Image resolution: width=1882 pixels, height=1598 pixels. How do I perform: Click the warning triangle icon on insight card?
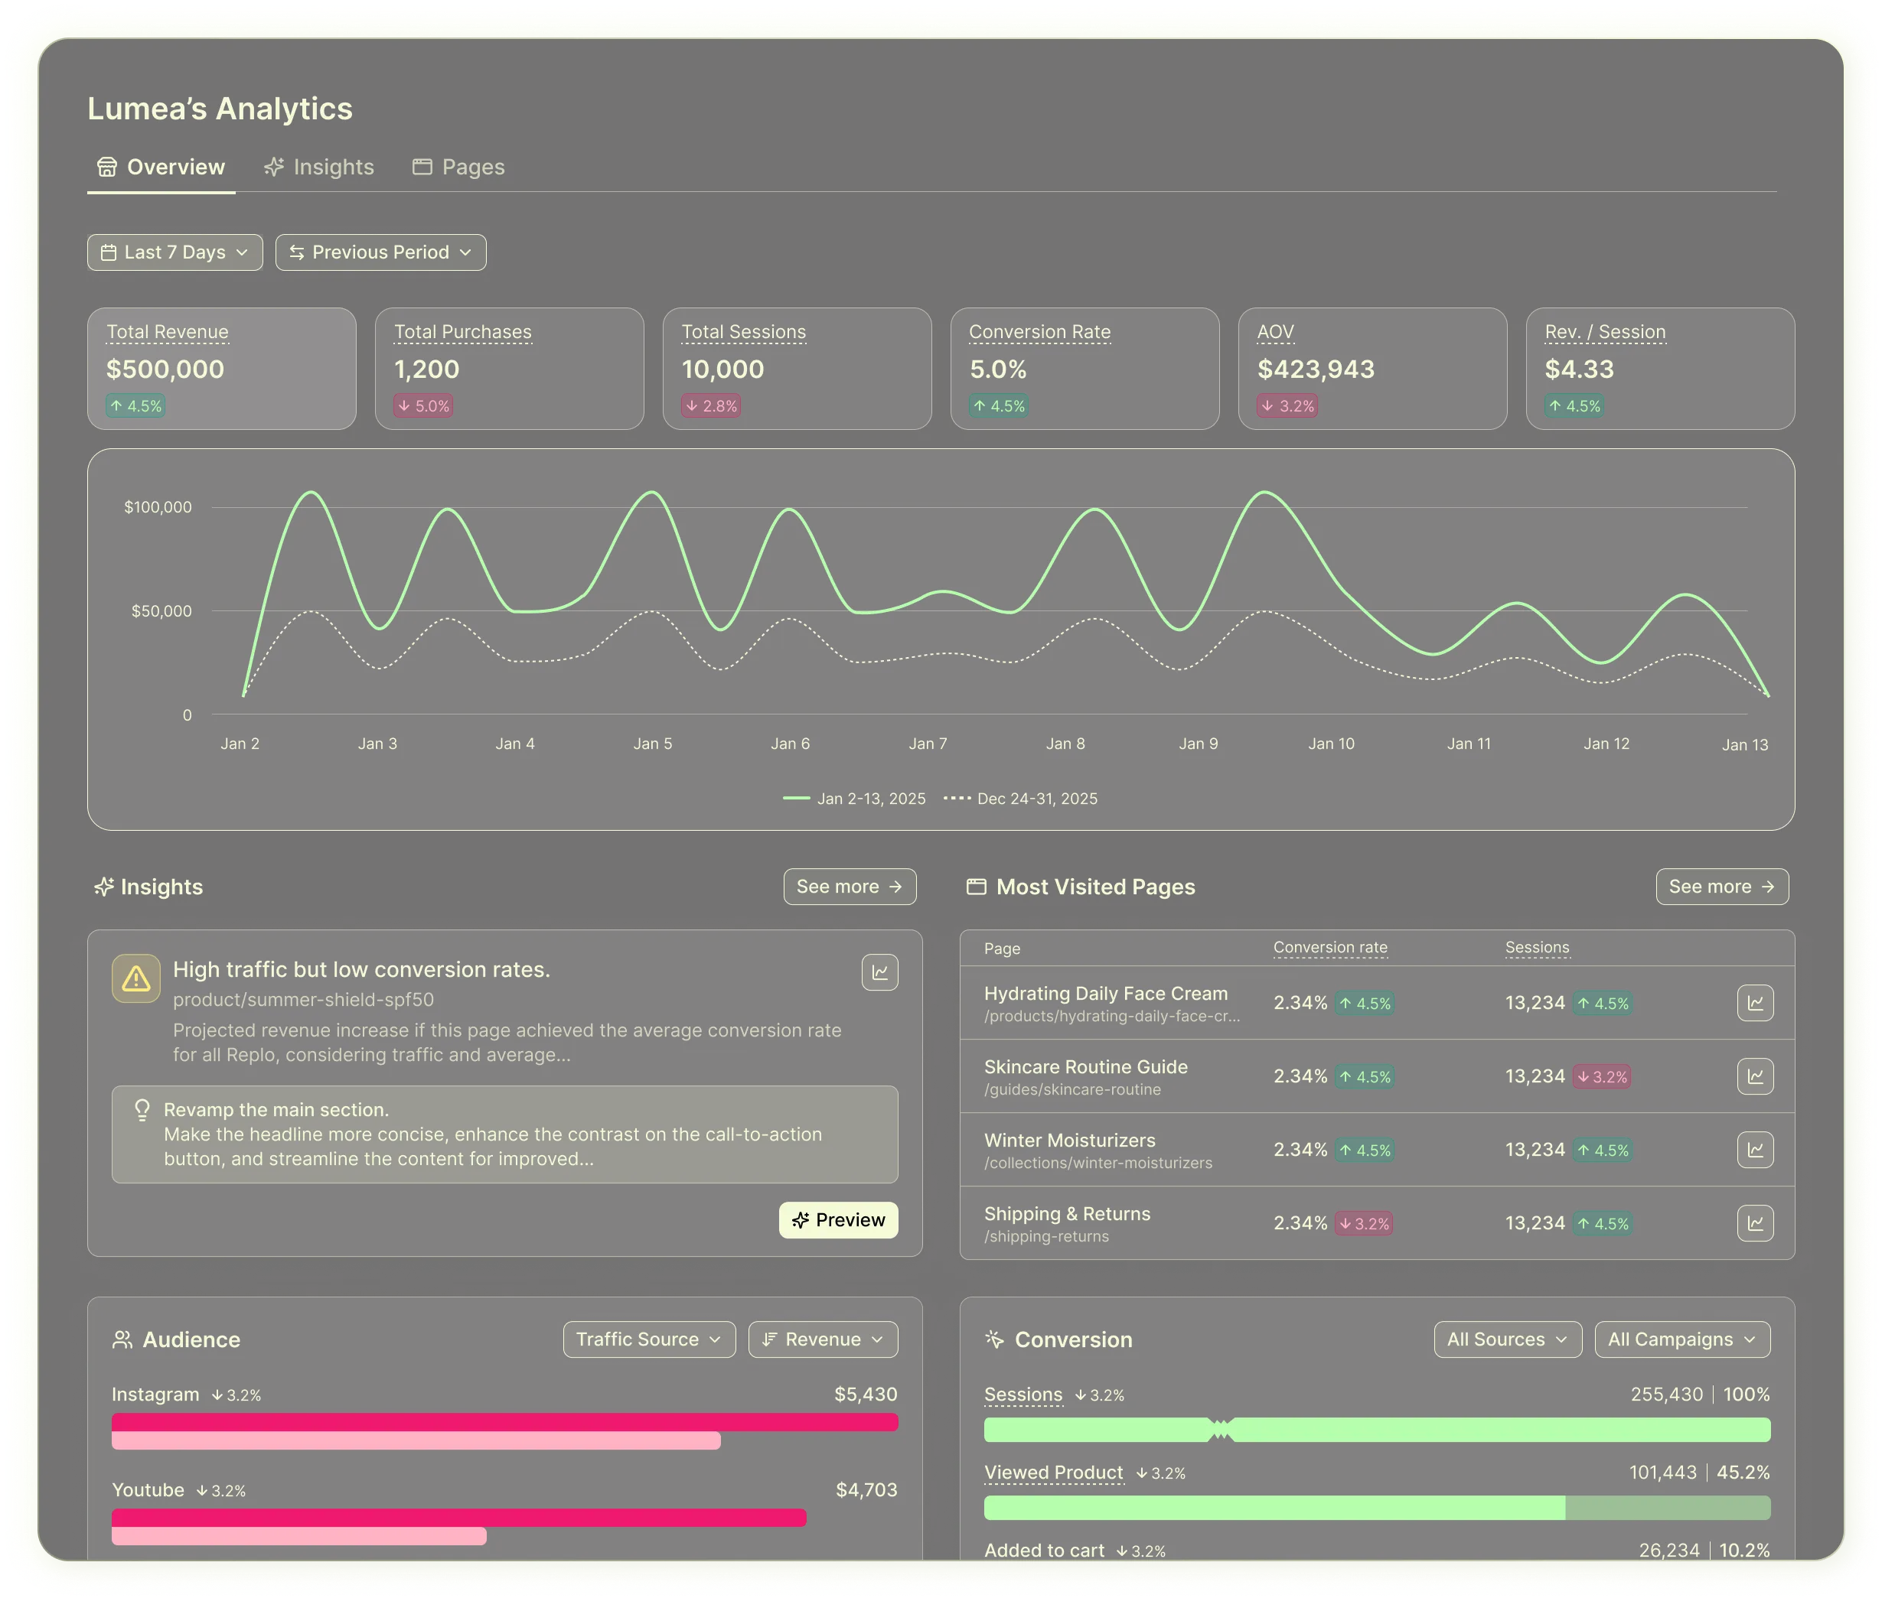tap(136, 978)
